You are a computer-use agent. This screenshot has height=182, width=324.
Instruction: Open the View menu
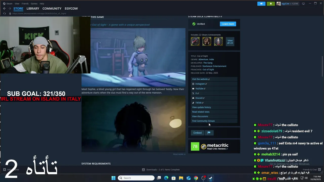point(17,4)
